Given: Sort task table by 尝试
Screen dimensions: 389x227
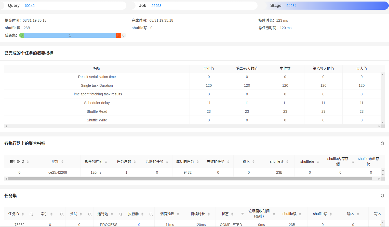Looking at the screenshot, I should (x=81, y=214).
